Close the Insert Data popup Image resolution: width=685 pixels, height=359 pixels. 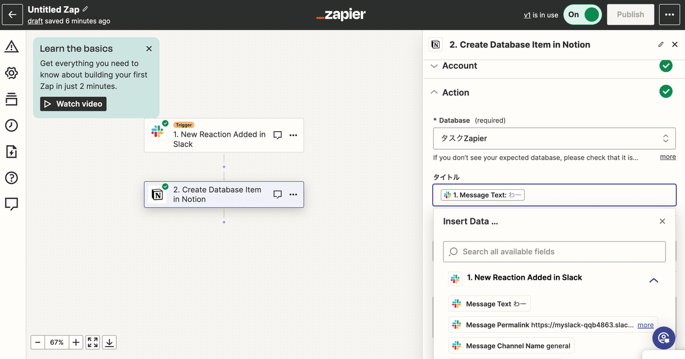click(662, 221)
